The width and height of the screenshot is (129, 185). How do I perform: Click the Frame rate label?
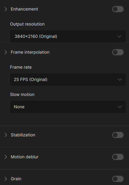(21, 67)
